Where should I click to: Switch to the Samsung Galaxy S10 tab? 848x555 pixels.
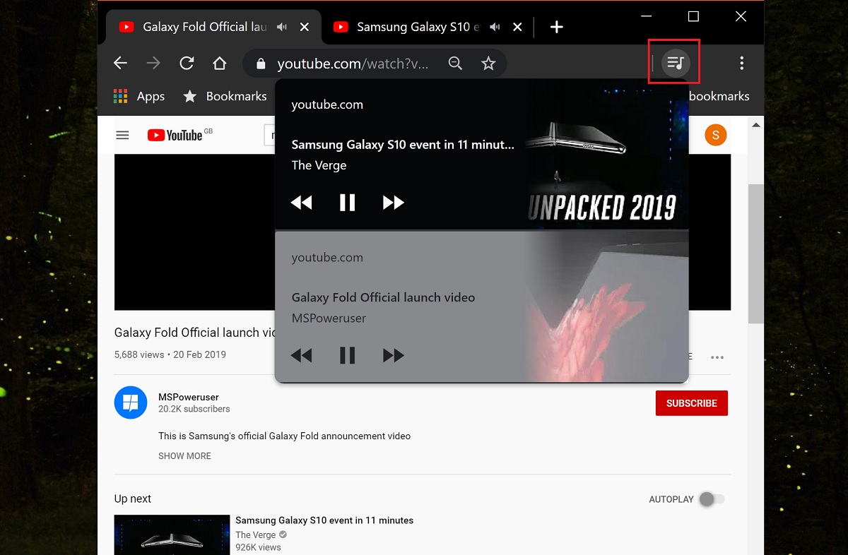(417, 27)
